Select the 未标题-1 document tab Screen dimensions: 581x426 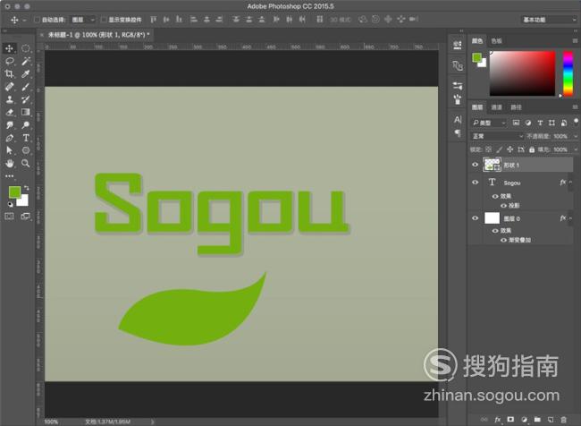tap(98, 35)
